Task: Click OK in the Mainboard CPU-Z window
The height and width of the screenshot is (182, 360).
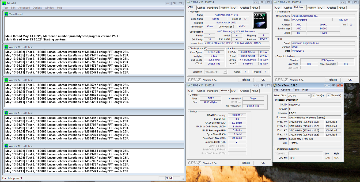Action: [350, 80]
